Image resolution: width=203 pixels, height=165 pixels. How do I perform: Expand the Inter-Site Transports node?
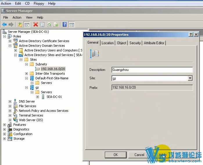tap(26, 73)
